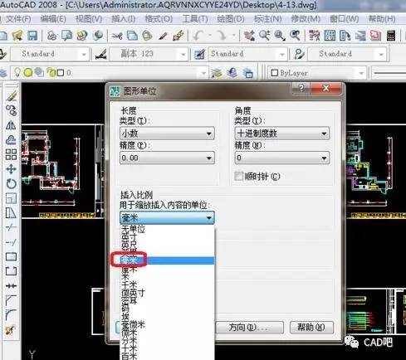
Task: Click the Zoom Previous icon
Action: click(x=295, y=36)
